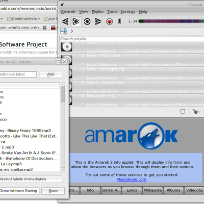Close the labels dialog window
204x204 pixels.
click(65, 62)
